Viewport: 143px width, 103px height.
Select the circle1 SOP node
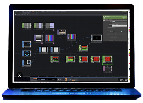tap(26, 54)
